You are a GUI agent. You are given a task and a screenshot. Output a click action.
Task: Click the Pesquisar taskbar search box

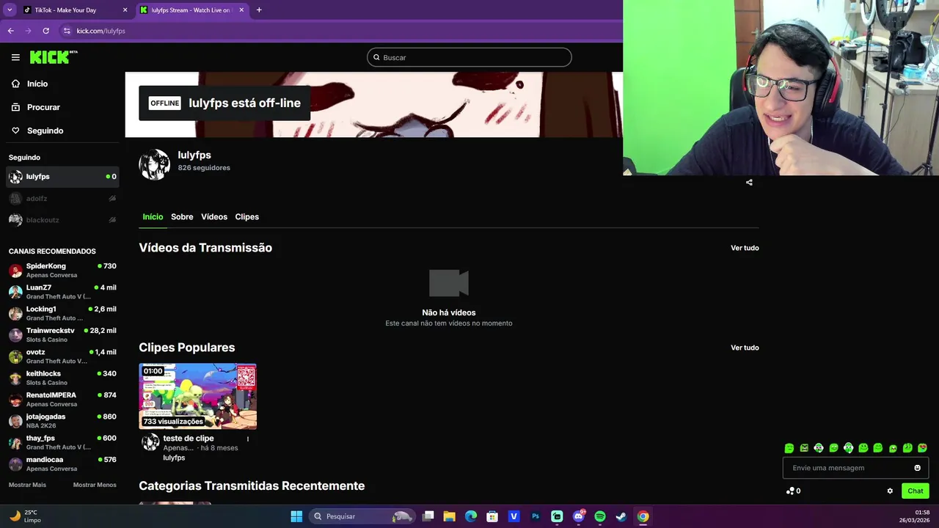pos(362,516)
